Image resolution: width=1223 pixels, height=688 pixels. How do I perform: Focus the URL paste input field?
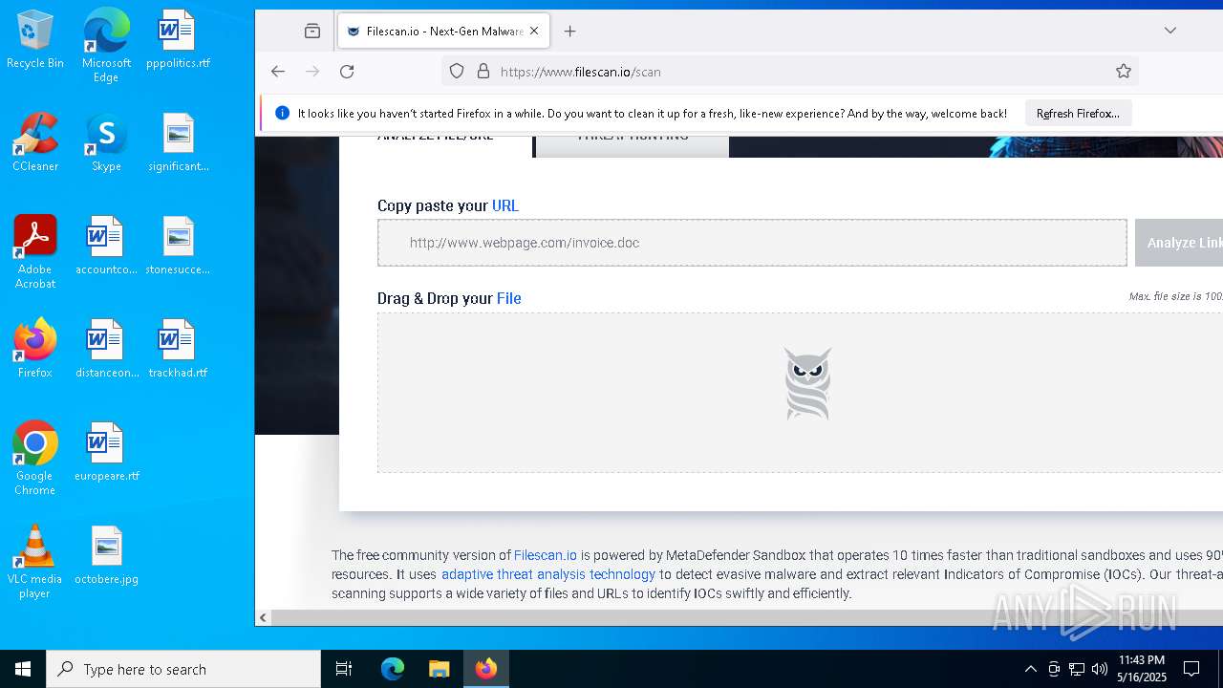752,243
